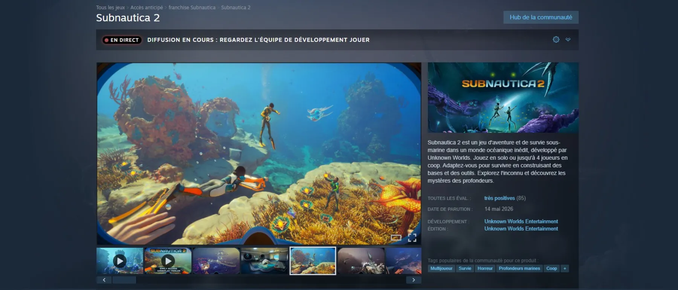Select the highlighted coral reef thumbnail
678x290 pixels.
[x=313, y=261]
